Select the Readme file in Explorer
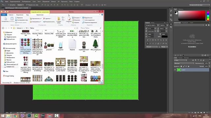This screenshot has width=211, height=118. (72, 45)
